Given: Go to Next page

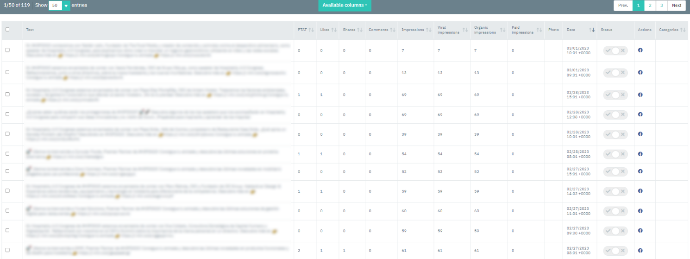Looking at the screenshot, I should (x=677, y=6).
